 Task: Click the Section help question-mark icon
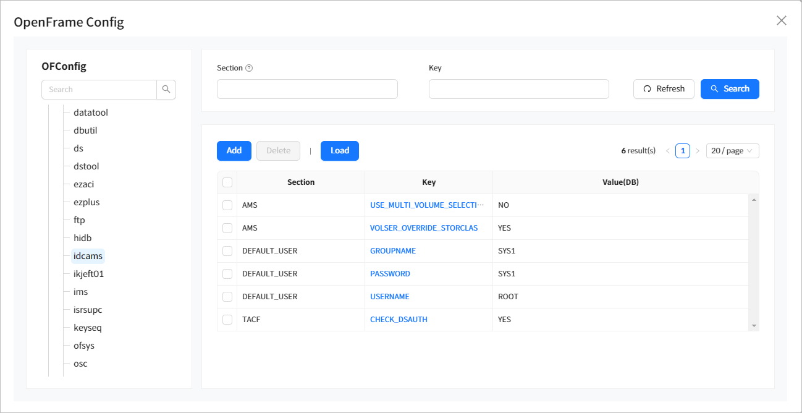[249, 69]
